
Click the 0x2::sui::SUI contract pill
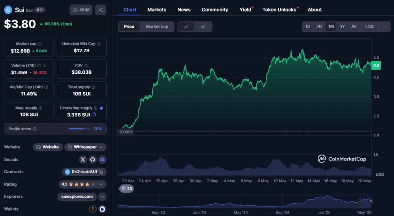click(x=84, y=172)
